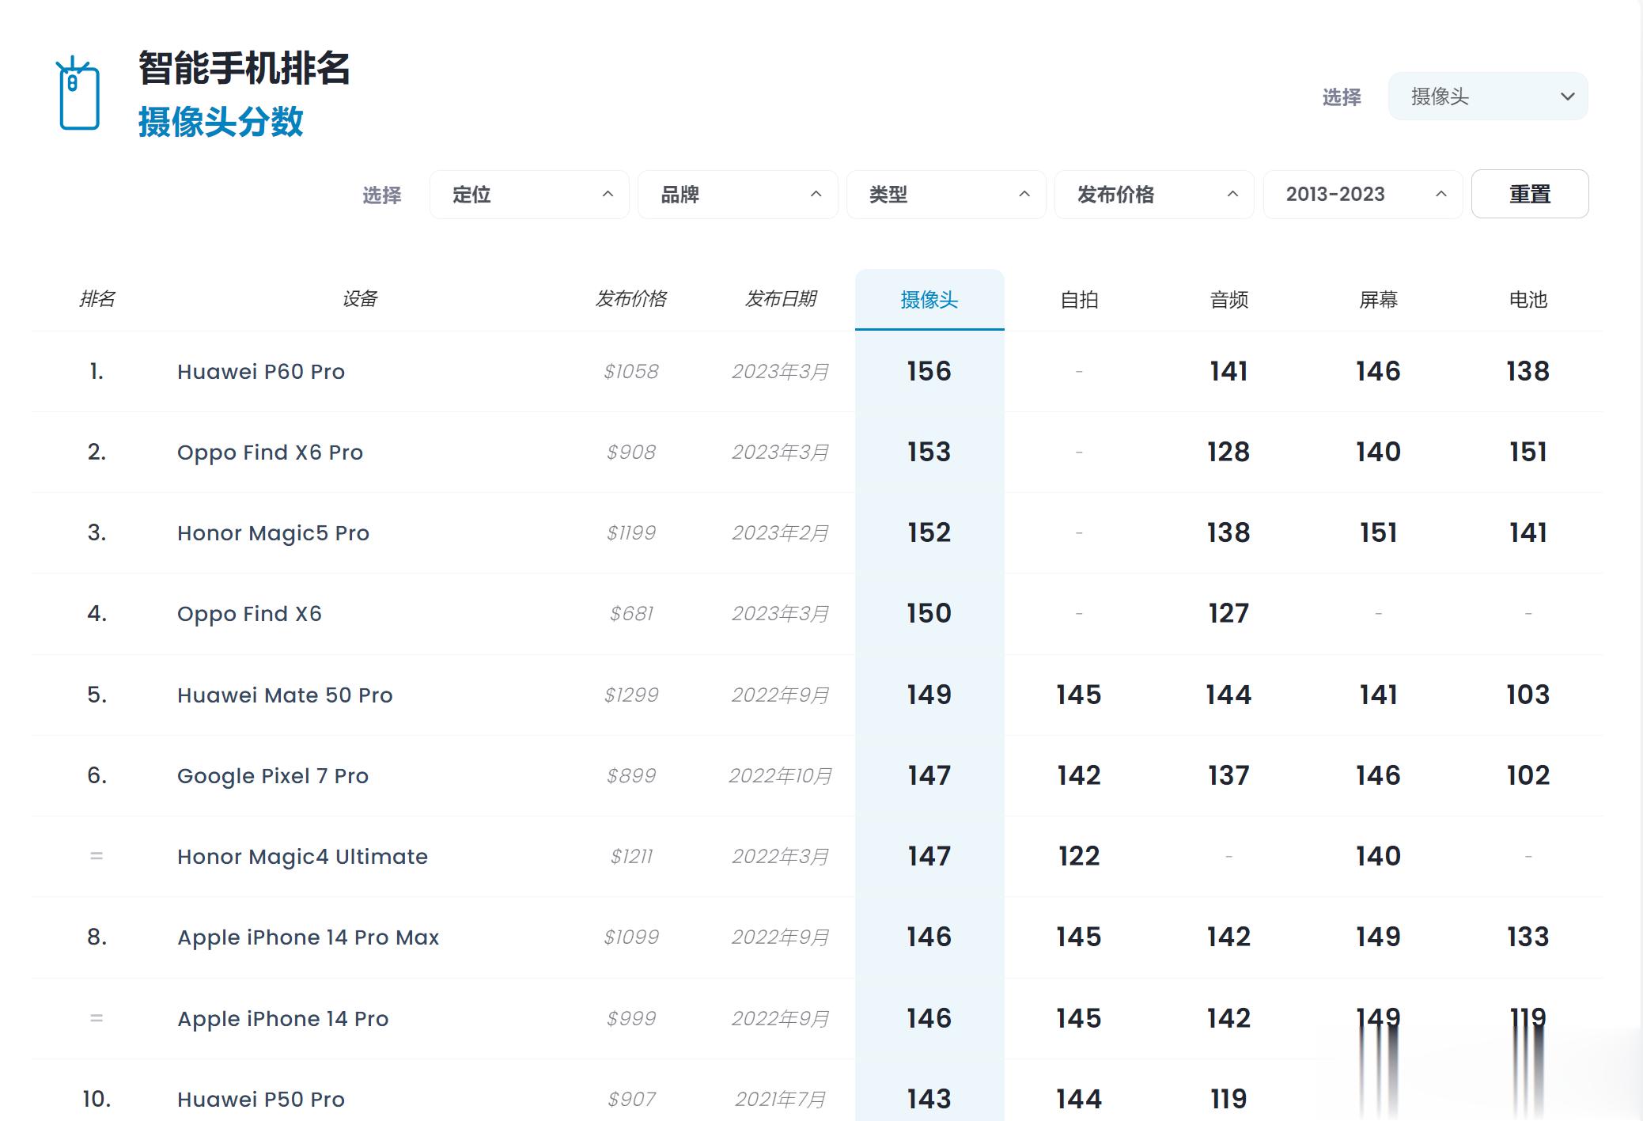Click the 设备 column header

(359, 299)
